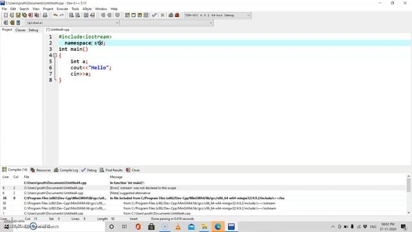
Task: Select the Untitled4.cpp editor tab
Action: [58, 30]
